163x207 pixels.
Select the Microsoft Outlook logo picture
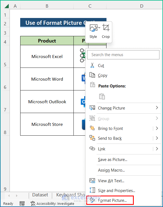83,102
